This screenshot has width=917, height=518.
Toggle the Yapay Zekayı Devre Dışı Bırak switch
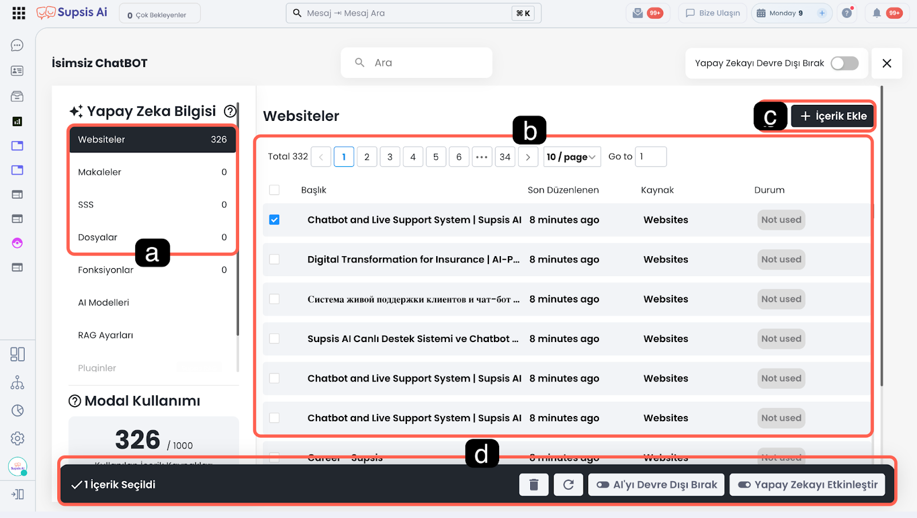(844, 63)
